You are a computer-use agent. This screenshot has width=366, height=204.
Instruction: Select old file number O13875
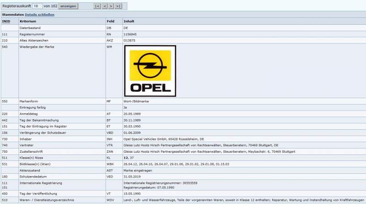[x=129, y=40]
